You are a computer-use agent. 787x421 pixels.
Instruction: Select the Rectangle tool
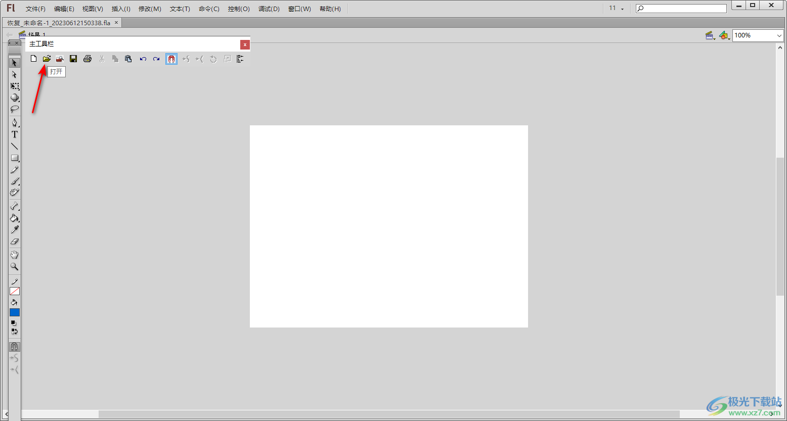click(x=15, y=158)
